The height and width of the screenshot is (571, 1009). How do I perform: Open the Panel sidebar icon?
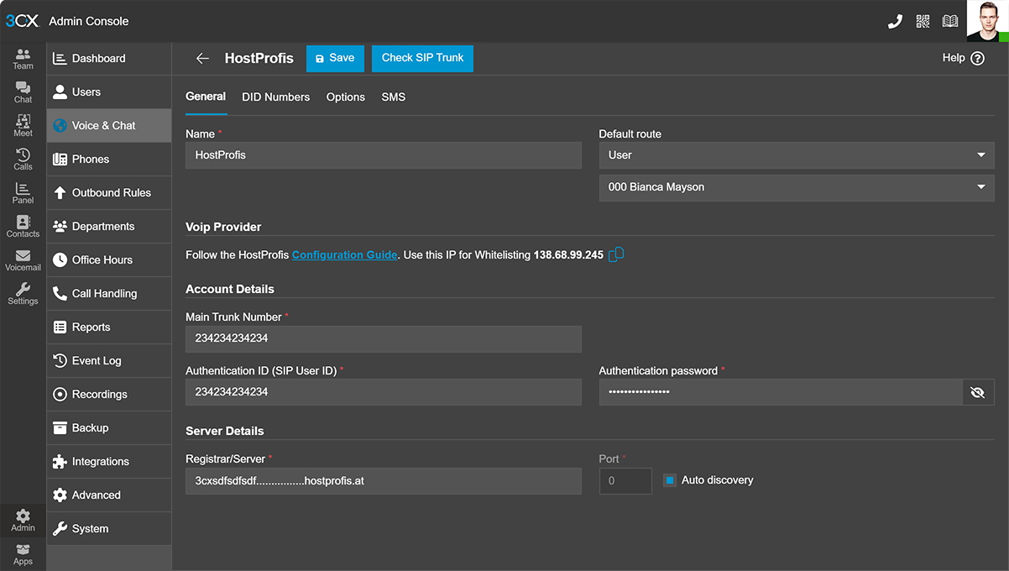tap(23, 193)
